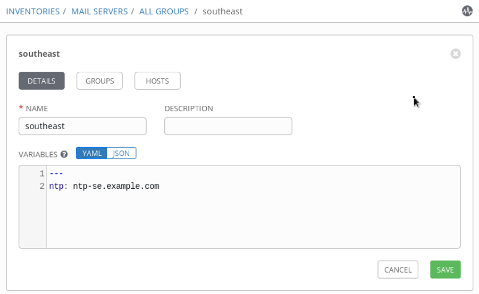Open the Details tab
This screenshot has width=479, height=294.
pos(41,81)
